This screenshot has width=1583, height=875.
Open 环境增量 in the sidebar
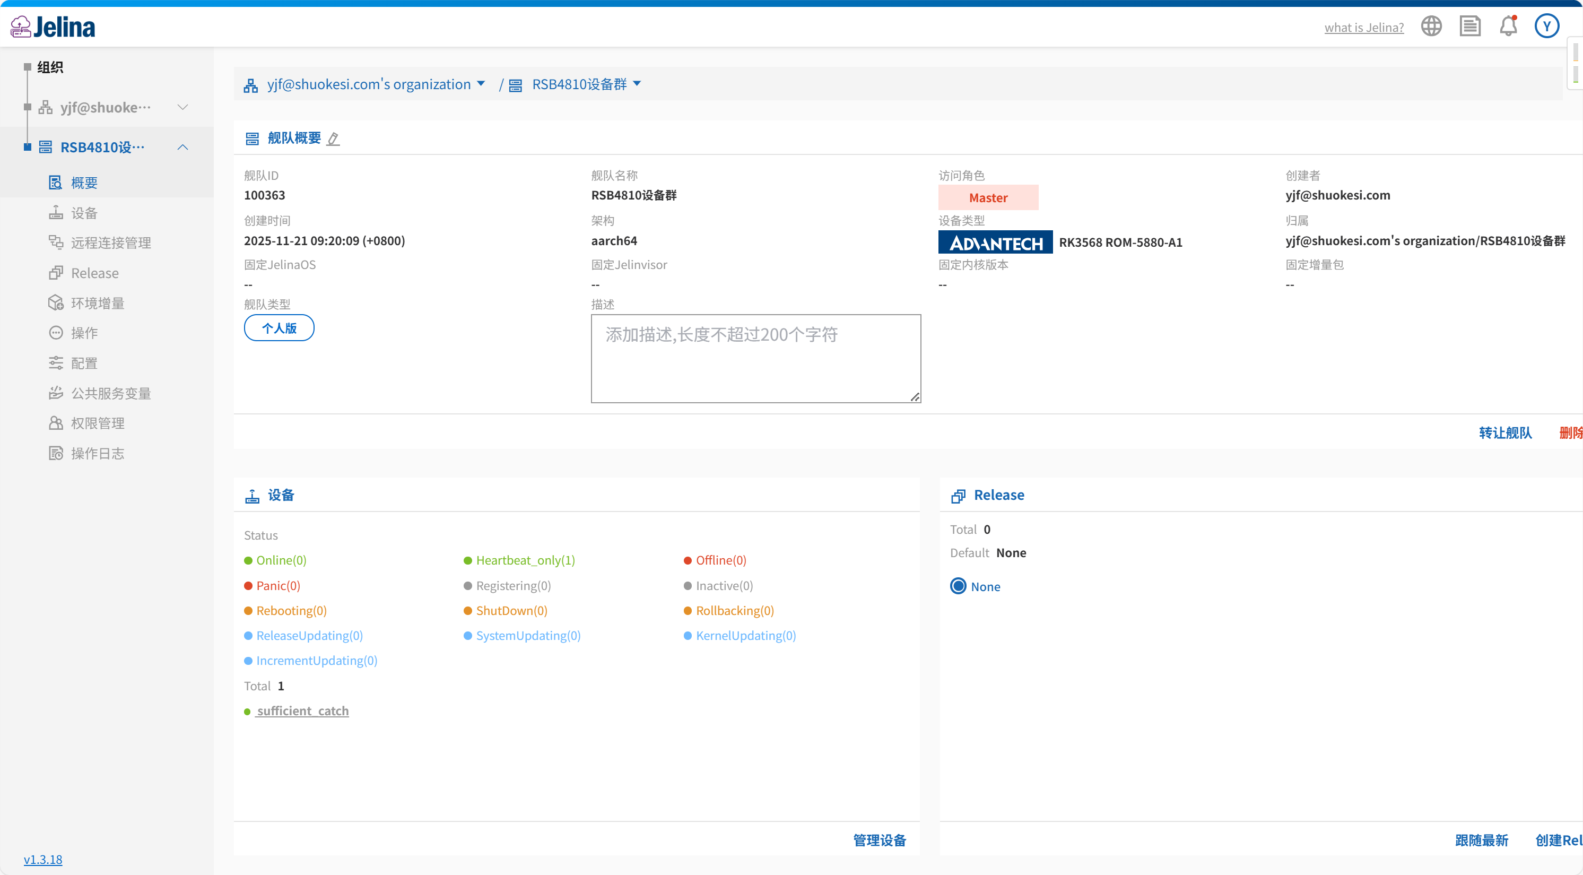click(x=97, y=303)
